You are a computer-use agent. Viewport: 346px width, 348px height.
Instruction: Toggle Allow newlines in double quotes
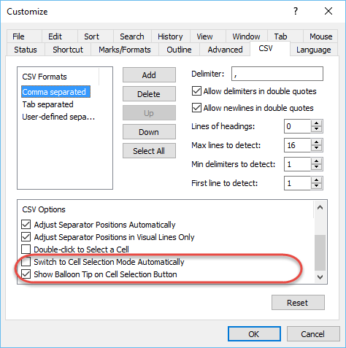pos(196,108)
